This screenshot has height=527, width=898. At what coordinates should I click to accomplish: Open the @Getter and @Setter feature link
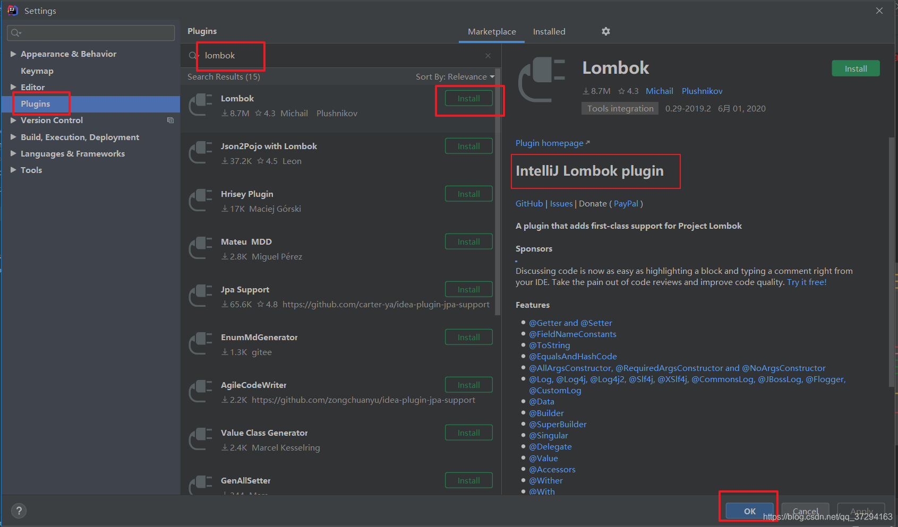[x=570, y=323]
